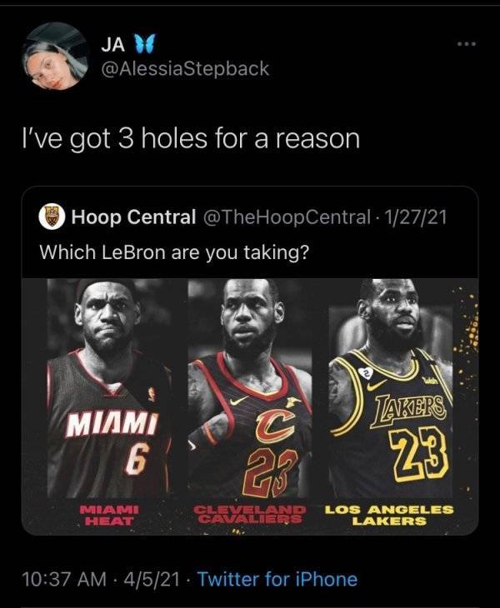The height and width of the screenshot is (608, 500).
Task: Click the blue butterfly emoji beside JA
Action: (x=144, y=43)
